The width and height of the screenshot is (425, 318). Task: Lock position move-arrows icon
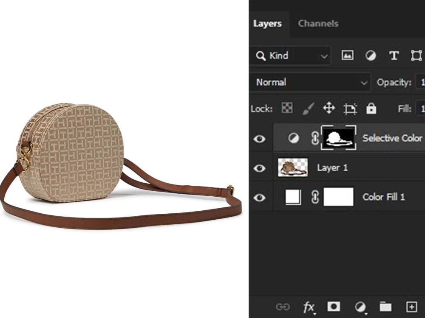tap(329, 108)
